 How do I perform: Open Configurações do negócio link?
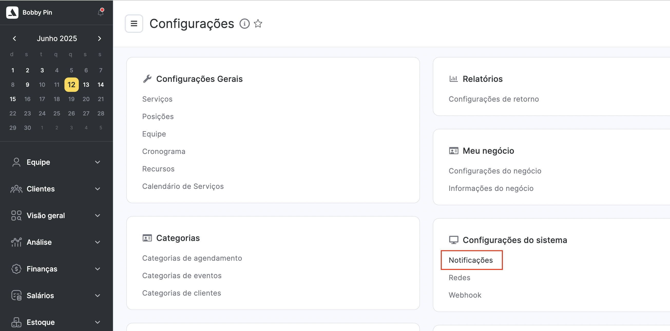pyautogui.click(x=495, y=171)
